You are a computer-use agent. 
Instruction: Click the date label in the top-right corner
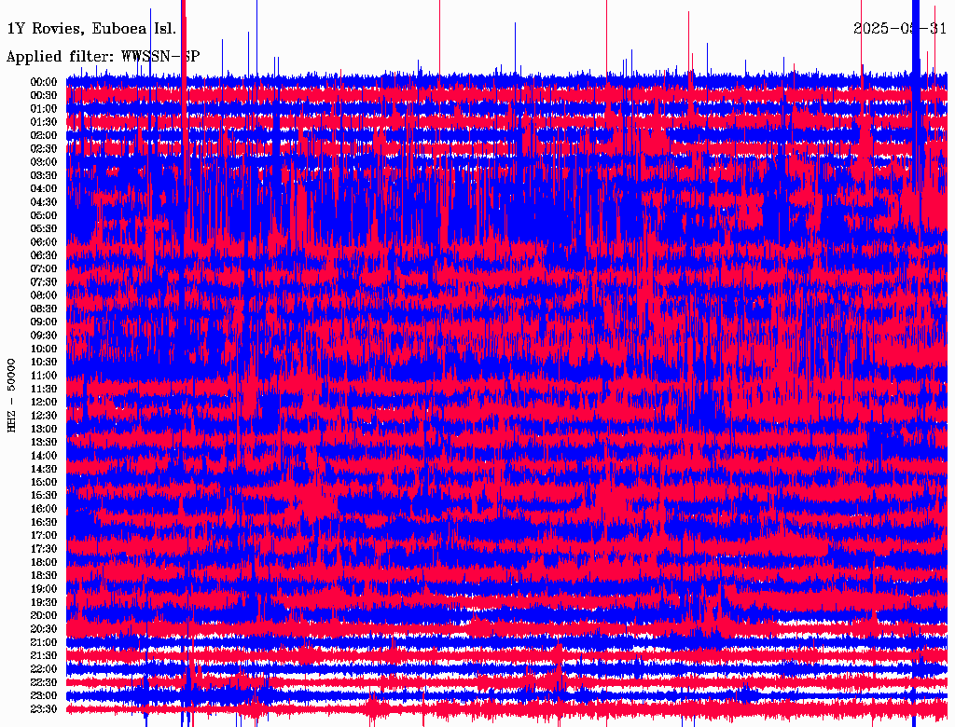point(900,29)
